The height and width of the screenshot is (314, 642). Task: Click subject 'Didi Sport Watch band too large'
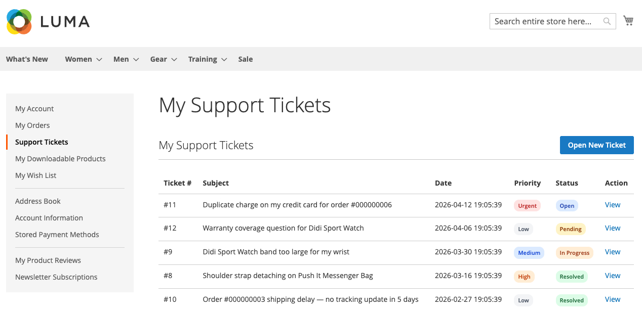click(276, 252)
